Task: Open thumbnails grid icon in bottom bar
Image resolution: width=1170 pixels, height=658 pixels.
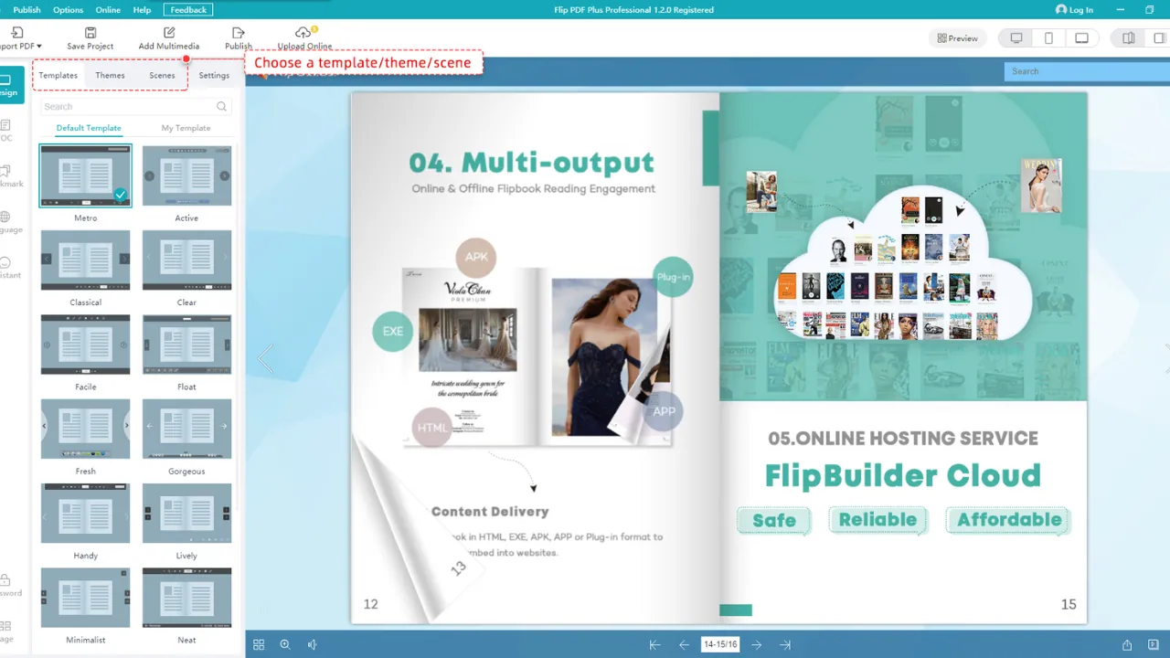Action: (259, 644)
